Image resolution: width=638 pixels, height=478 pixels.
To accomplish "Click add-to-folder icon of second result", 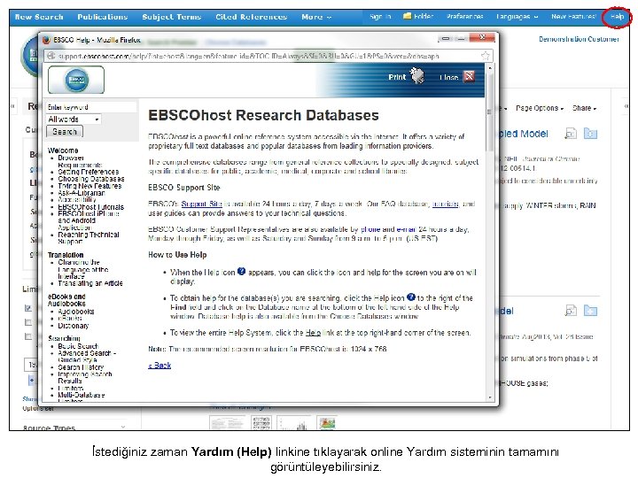I will [x=590, y=311].
